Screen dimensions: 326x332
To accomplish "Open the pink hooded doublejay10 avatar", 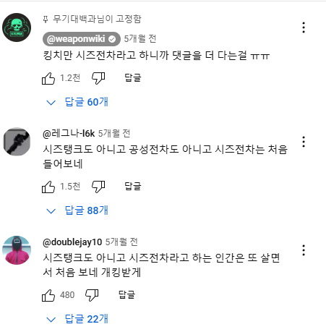I will (17, 250).
